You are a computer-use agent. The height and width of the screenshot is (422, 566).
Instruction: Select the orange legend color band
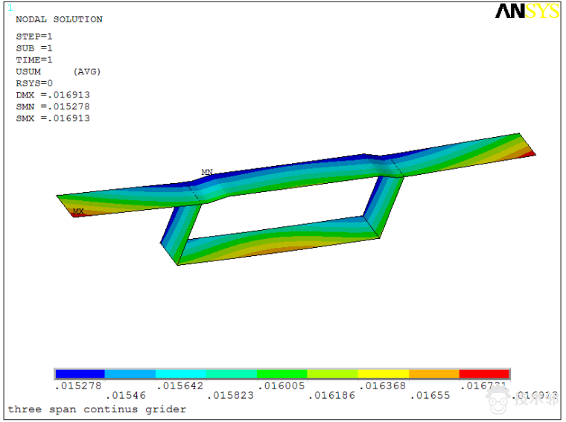pos(433,374)
